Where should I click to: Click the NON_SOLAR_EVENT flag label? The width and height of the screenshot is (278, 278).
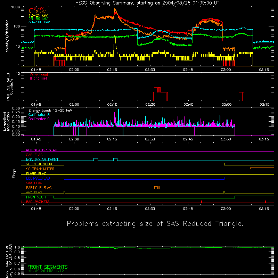(42, 160)
